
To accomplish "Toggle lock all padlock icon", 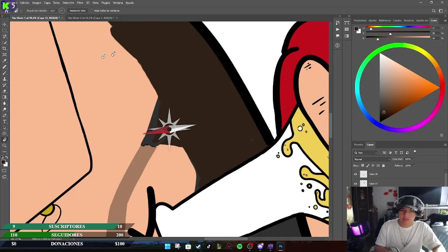I will (383, 166).
